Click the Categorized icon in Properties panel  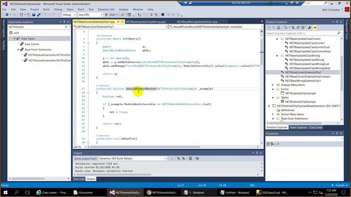point(268,144)
